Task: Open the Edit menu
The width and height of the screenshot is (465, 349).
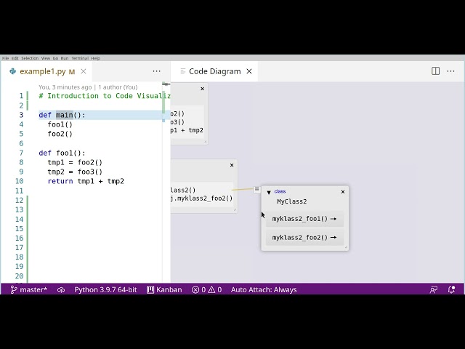Action: pos(15,58)
